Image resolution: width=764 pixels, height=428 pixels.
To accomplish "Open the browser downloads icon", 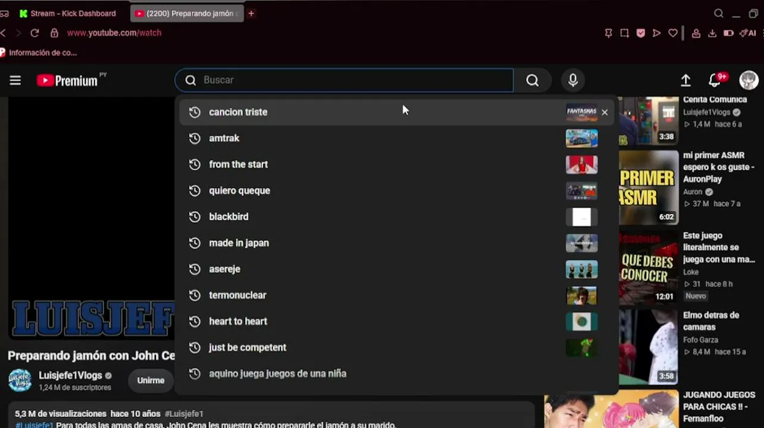I will pos(712,33).
